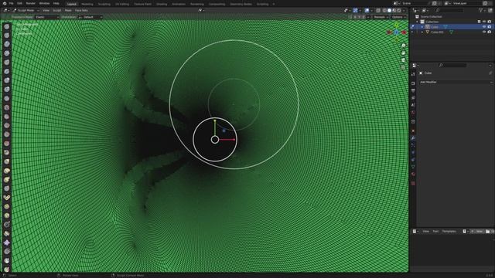Toggle Collection visibility eye icon

click(484, 22)
